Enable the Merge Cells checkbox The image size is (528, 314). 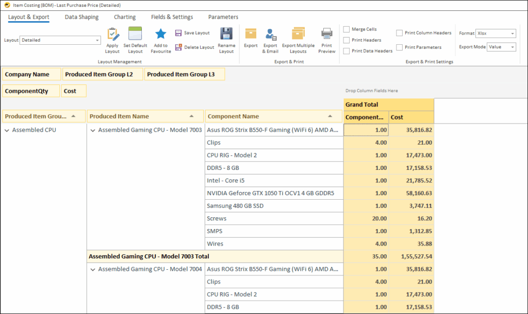coord(346,29)
